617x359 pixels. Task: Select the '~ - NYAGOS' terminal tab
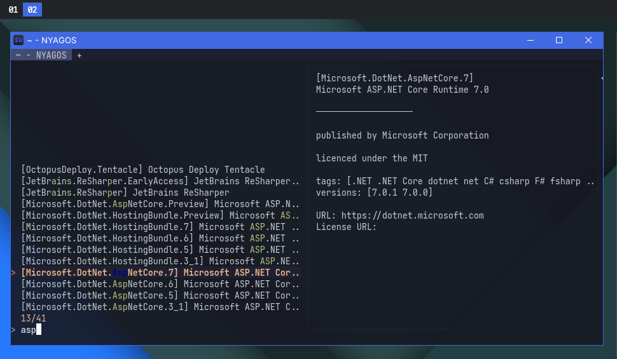click(x=41, y=55)
